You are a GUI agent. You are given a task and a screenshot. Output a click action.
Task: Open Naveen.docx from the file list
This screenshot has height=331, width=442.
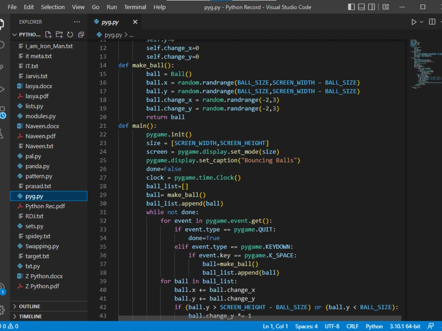49,126
